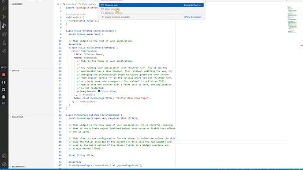Open the Run and Debug view
The image size is (303, 170).
tap(4, 25)
